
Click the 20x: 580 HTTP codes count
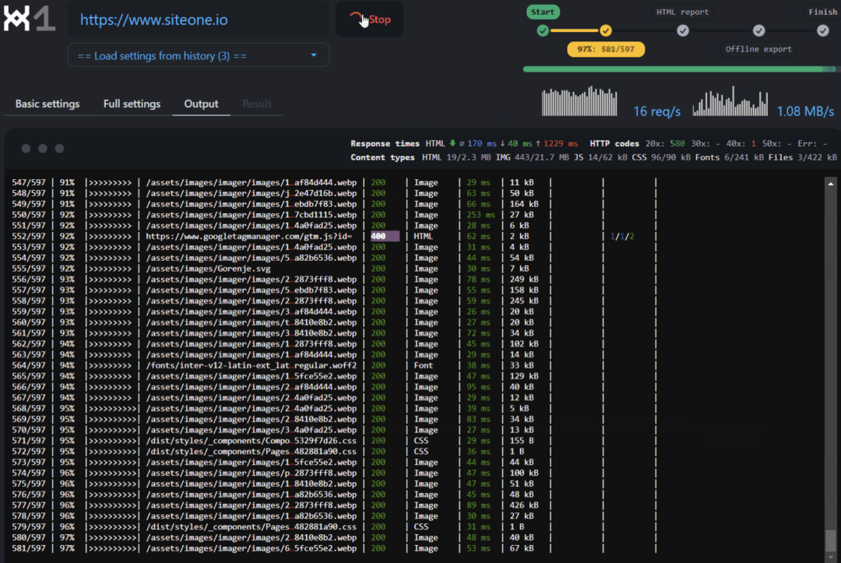pyautogui.click(x=665, y=143)
